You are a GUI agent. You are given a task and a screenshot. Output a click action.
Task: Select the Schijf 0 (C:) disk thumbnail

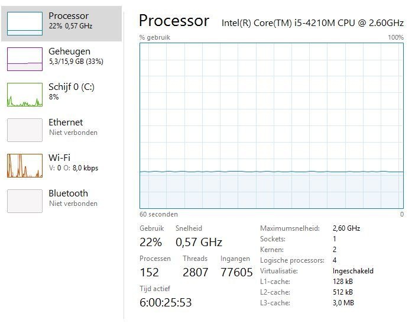(x=25, y=94)
